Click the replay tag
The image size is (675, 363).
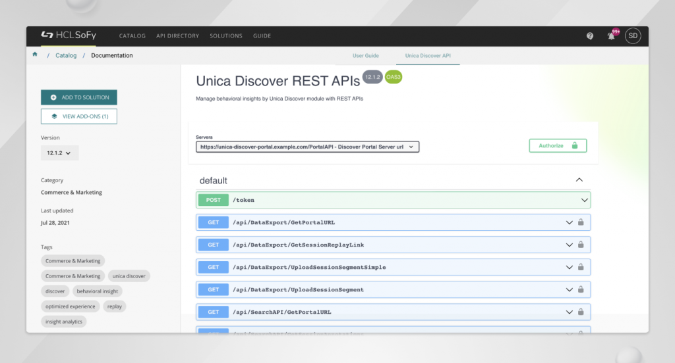point(115,306)
